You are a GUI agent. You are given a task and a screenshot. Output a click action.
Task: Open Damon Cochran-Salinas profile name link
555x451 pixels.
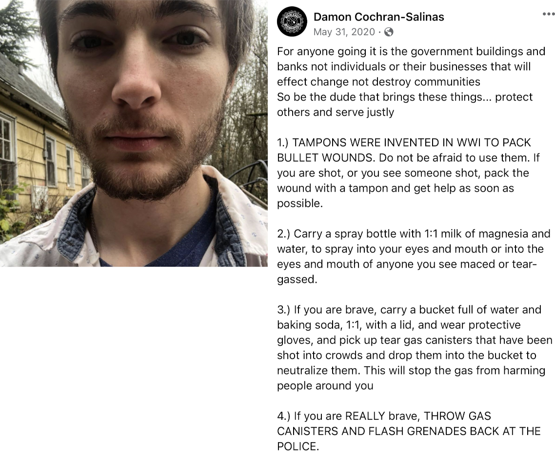(379, 17)
